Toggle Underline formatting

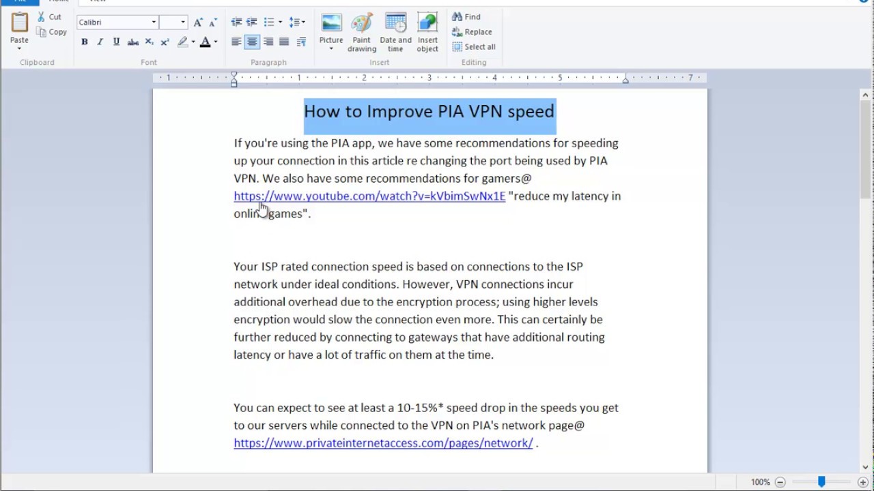coord(116,42)
